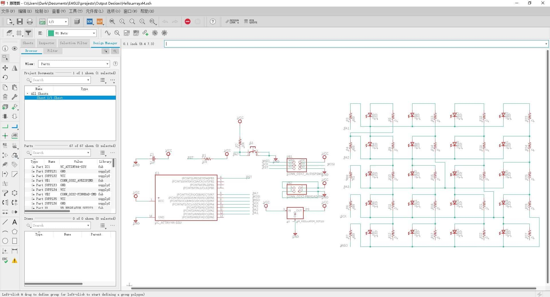550x297 pixels.
Task: Click the red Stop command icon
Action: (188, 21)
